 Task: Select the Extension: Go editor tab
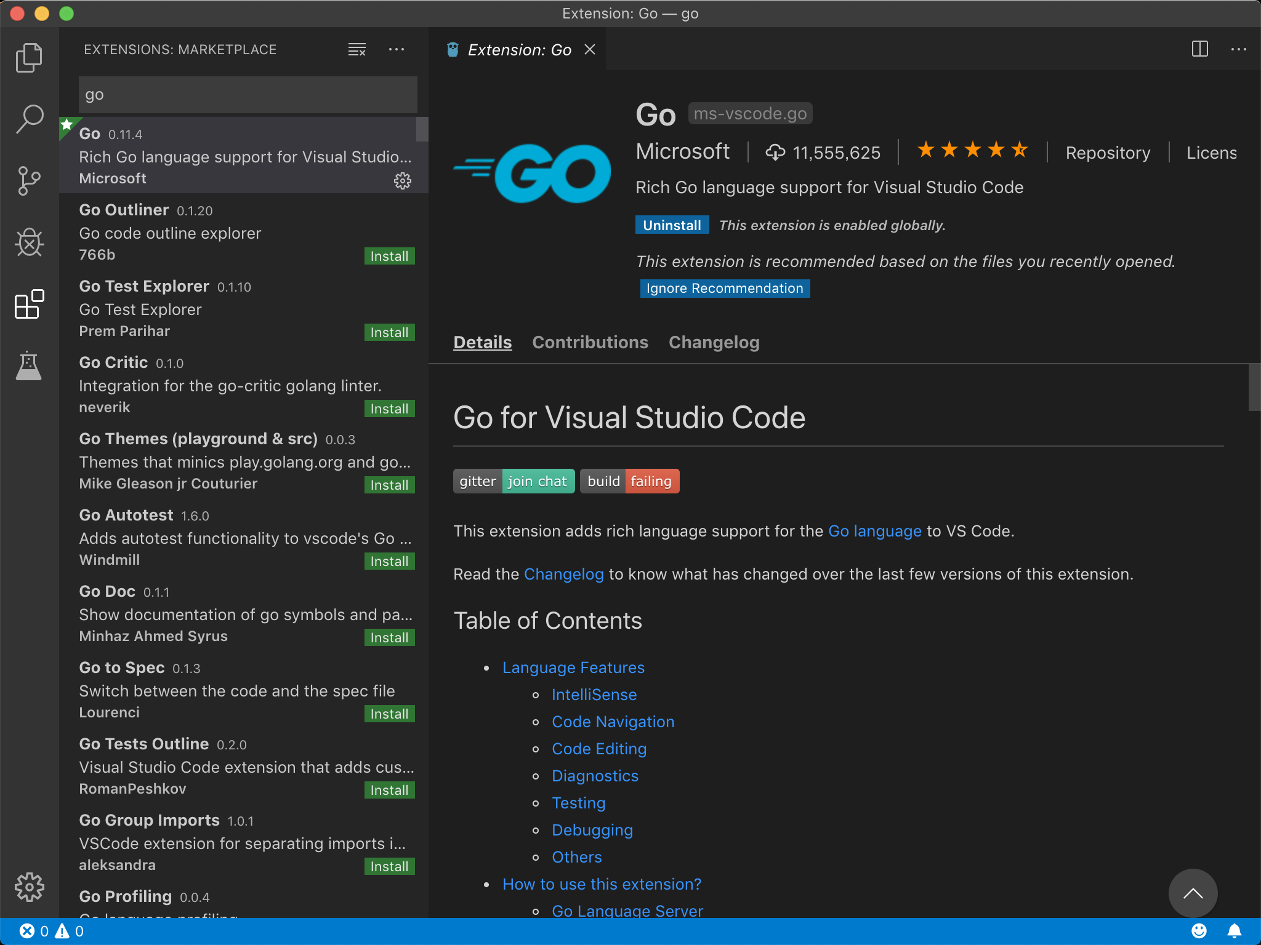517,49
